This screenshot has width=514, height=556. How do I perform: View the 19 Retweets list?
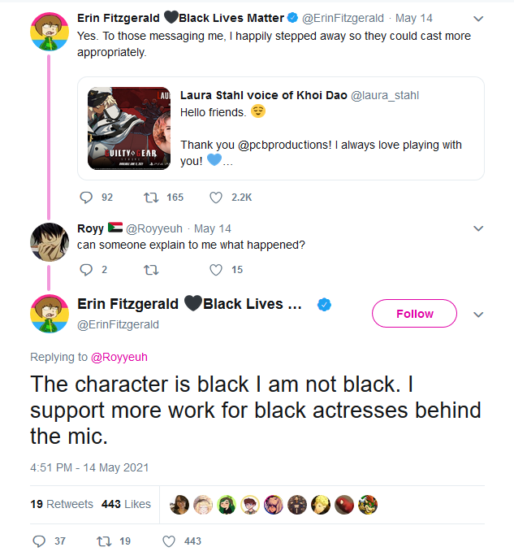[62, 504]
